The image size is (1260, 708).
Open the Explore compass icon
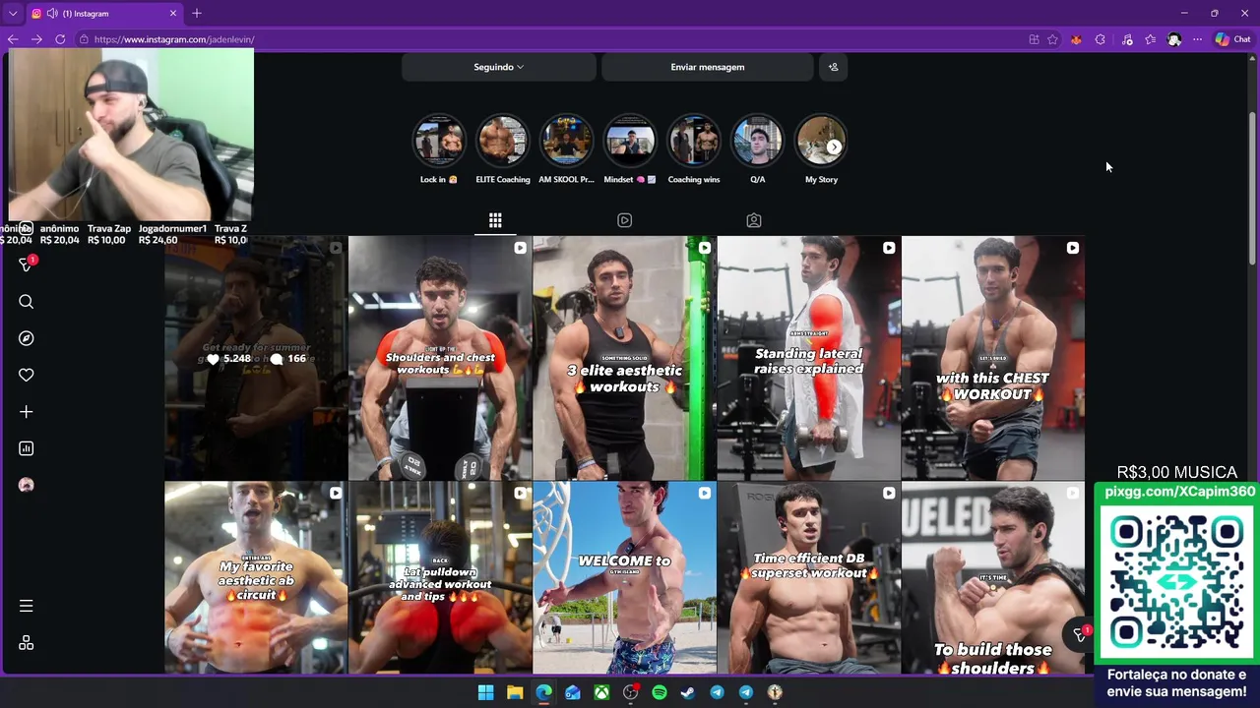(x=27, y=338)
